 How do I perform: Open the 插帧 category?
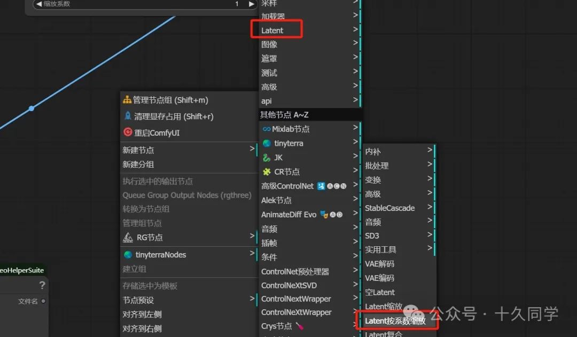coord(310,243)
